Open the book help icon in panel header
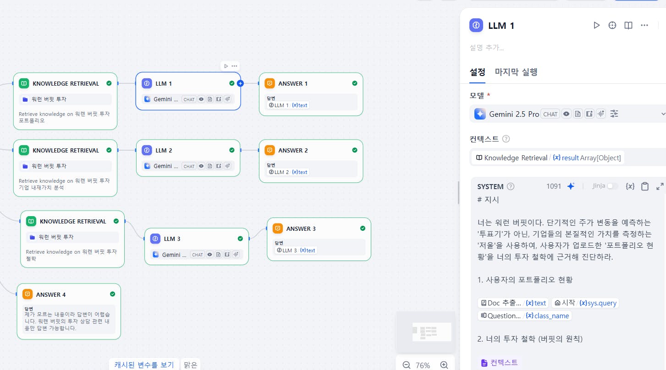The height and width of the screenshot is (370, 666). click(x=628, y=26)
